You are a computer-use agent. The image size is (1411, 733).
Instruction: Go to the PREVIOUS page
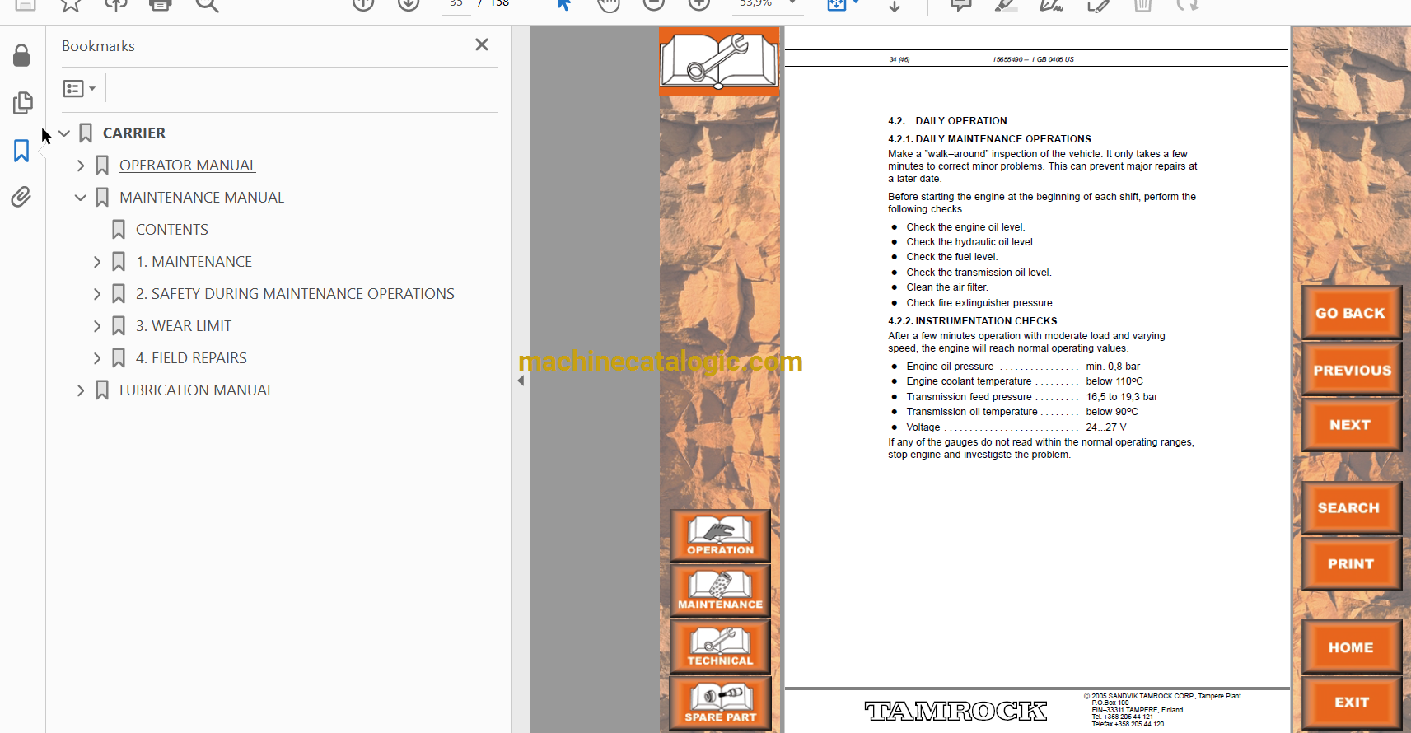click(x=1351, y=370)
